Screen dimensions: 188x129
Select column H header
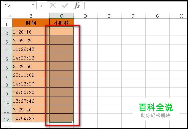179,16
